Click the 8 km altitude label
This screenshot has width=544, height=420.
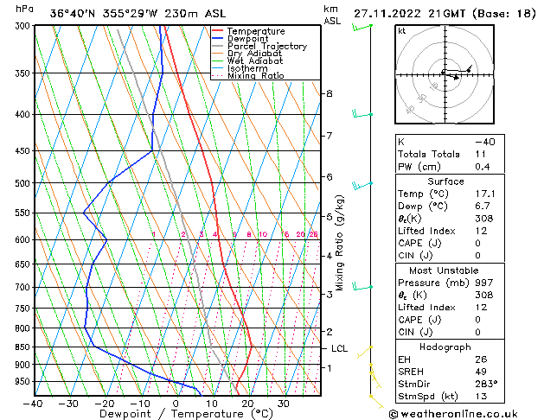[x=329, y=93]
